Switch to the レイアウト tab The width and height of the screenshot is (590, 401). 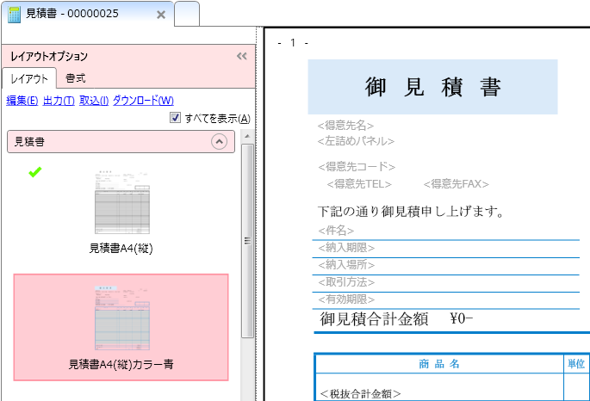point(29,78)
